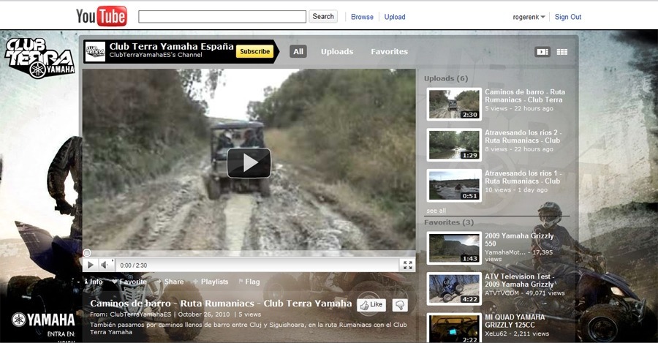The image size is (658, 343).
Task: Click the Club Terra Yamaha background logo
Action: tap(40, 58)
